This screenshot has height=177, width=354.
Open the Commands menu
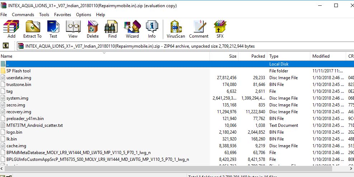pyautogui.click(x=23, y=15)
